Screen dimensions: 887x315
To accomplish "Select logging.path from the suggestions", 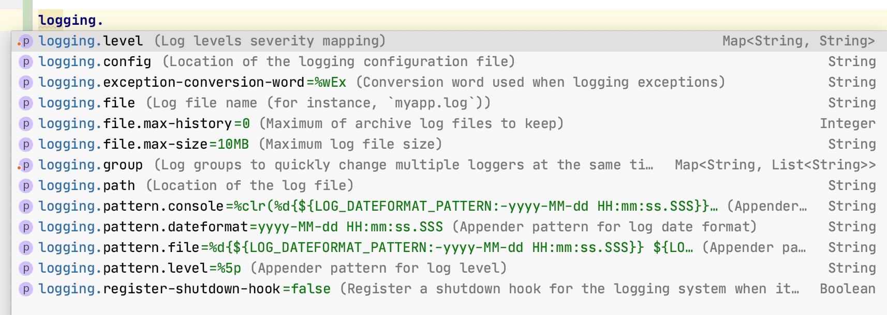I will click(449, 185).
